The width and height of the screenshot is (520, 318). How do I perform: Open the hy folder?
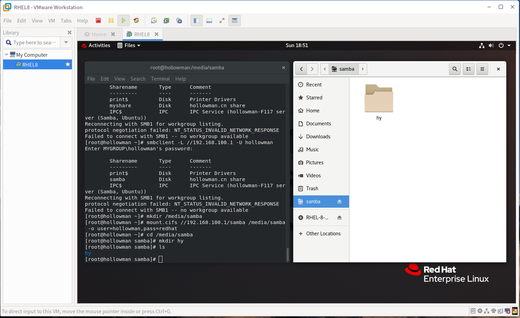379,102
